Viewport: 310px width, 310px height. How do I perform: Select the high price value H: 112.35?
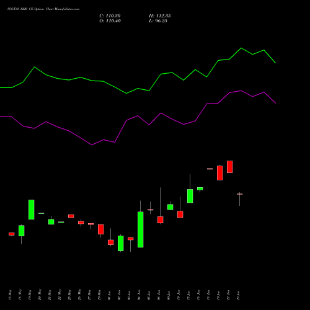(x=160, y=16)
